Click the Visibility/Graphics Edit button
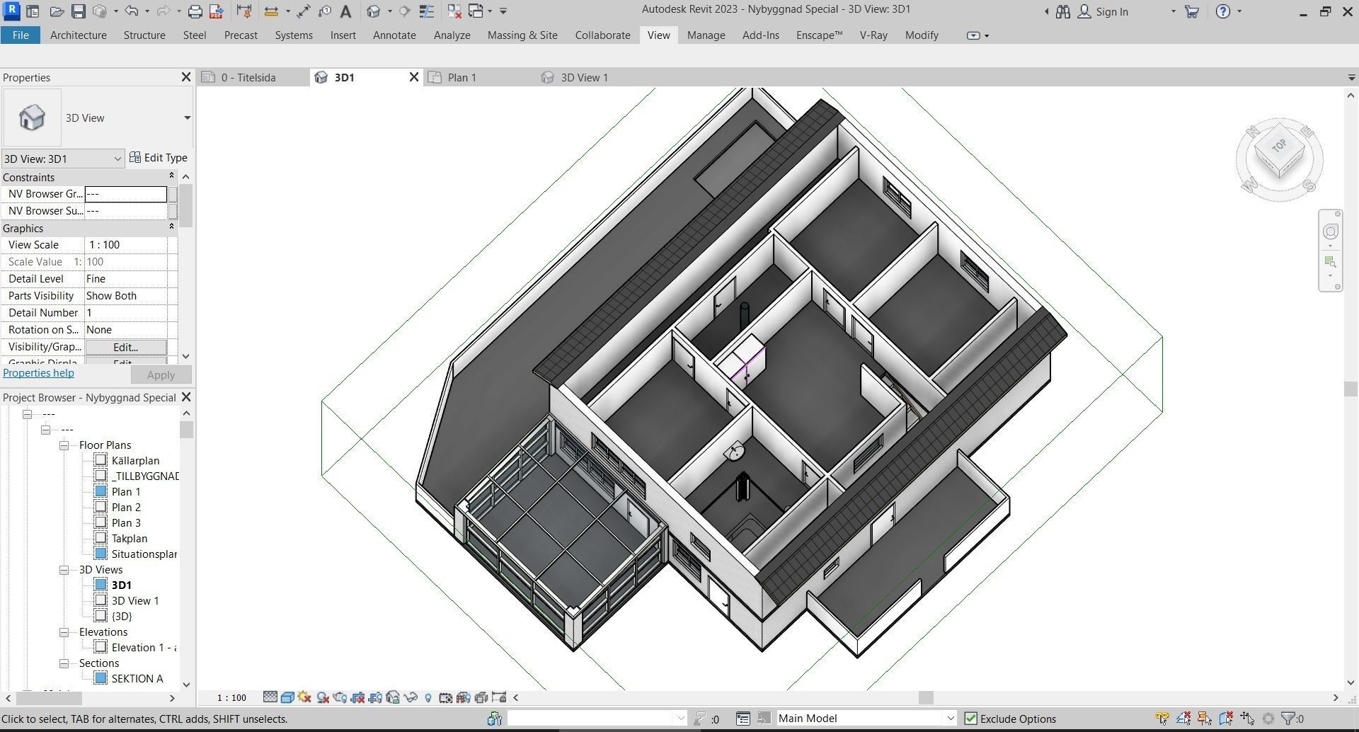The height and width of the screenshot is (732, 1359). click(125, 347)
